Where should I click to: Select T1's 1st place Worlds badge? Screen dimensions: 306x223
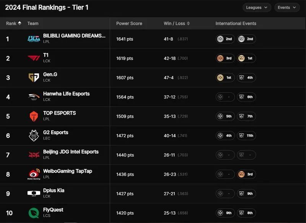click(246, 58)
